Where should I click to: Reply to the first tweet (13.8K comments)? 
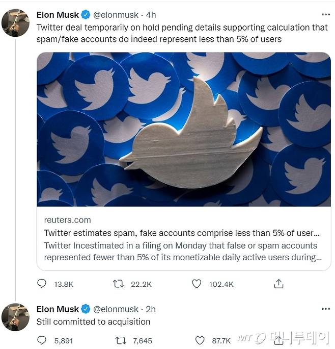(x=42, y=284)
